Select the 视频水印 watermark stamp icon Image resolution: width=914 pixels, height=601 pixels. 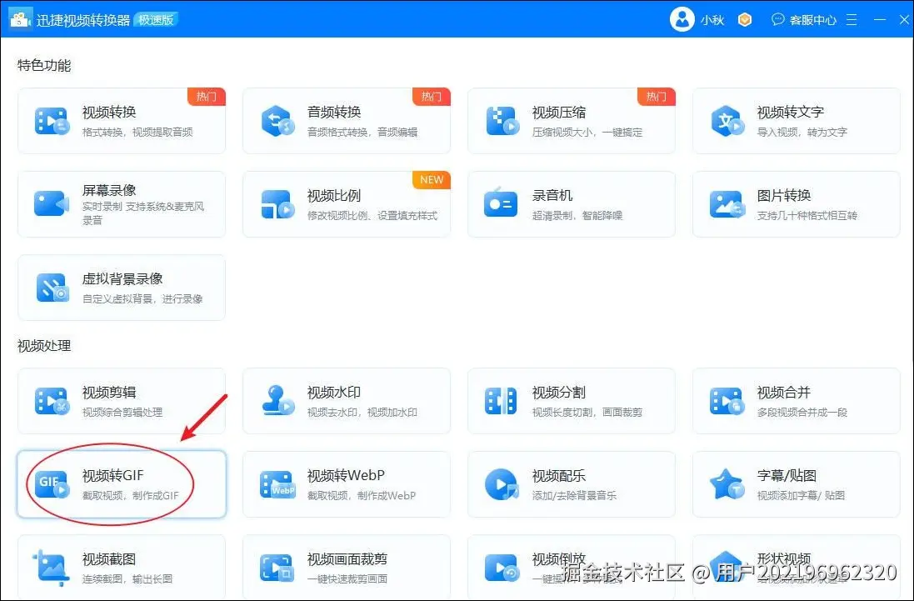277,400
